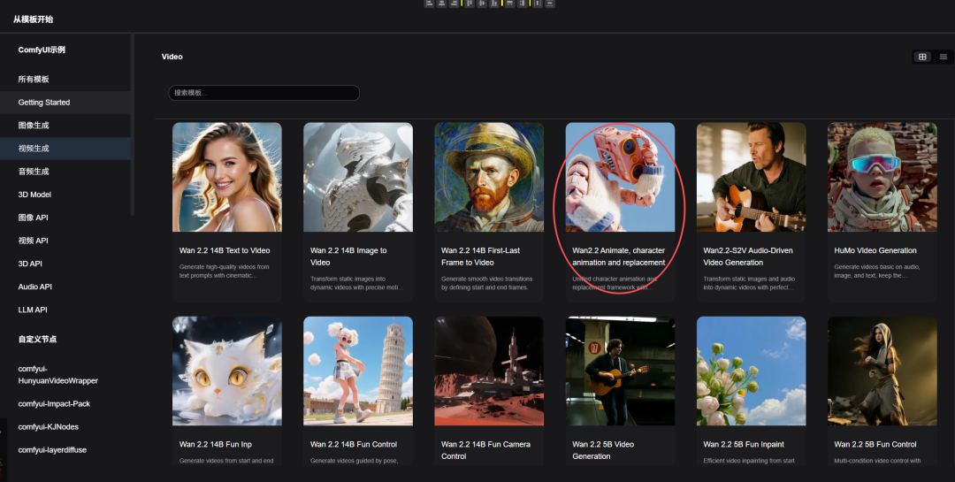Screen dimensions: 955x482
Task: Open the 视频 API category
Action: (65, 241)
